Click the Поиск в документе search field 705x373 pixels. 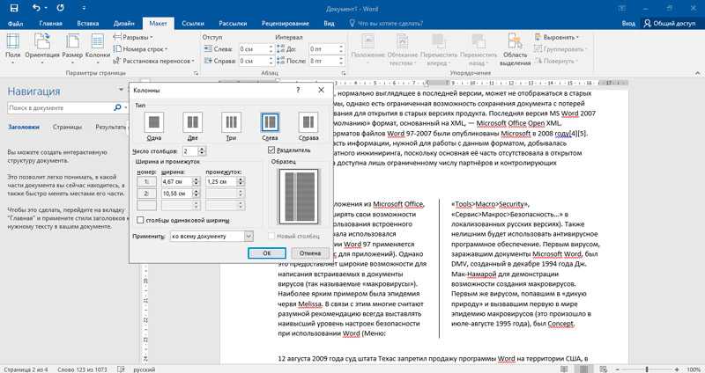pos(60,107)
